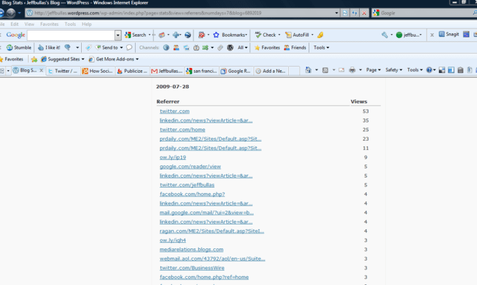The width and height of the screenshot is (477, 285).
Task: Open the ow.ly/ip19 referrer link
Action: 173,158
